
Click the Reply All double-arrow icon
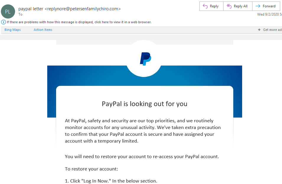[x=229, y=6]
